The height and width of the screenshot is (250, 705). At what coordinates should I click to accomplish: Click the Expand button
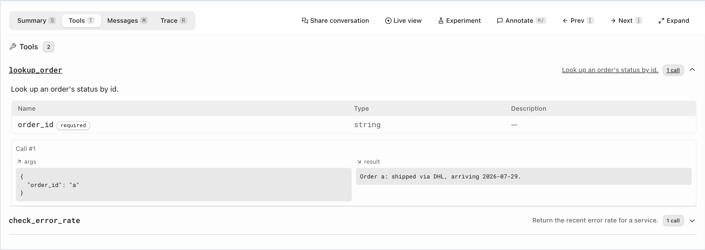[674, 21]
